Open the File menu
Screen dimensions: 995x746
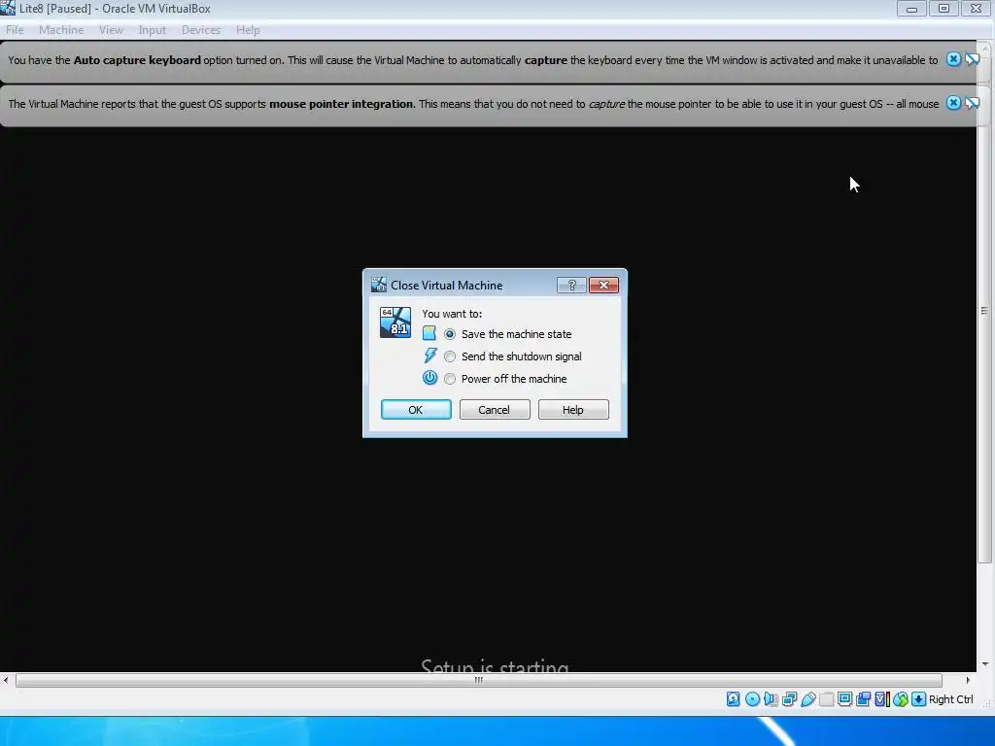(x=15, y=30)
